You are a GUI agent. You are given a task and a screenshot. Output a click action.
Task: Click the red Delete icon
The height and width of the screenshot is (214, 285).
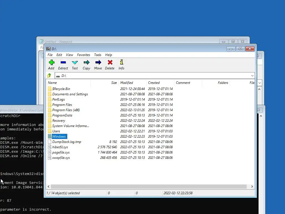click(x=110, y=62)
